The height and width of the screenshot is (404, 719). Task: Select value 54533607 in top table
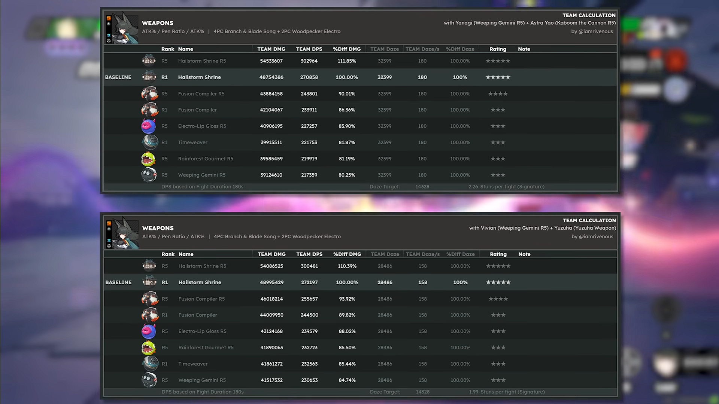[271, 61]
